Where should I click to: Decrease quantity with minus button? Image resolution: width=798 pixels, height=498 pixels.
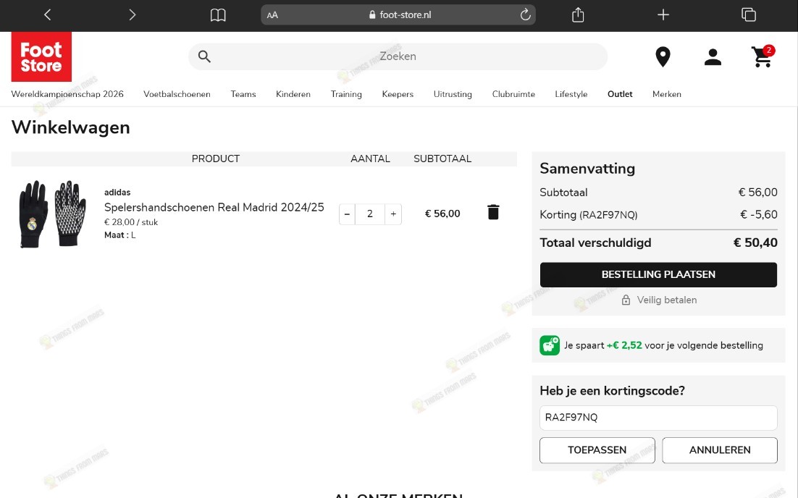click(x=347, y=214)
